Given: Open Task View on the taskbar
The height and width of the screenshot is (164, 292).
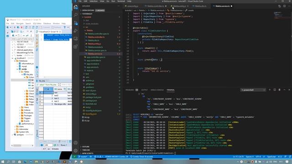Looking at the screenshot, I should [x=14, y=162].
